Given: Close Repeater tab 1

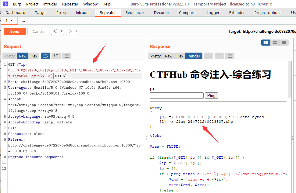Looking at the screenshot, I should [x=12, y=21].
